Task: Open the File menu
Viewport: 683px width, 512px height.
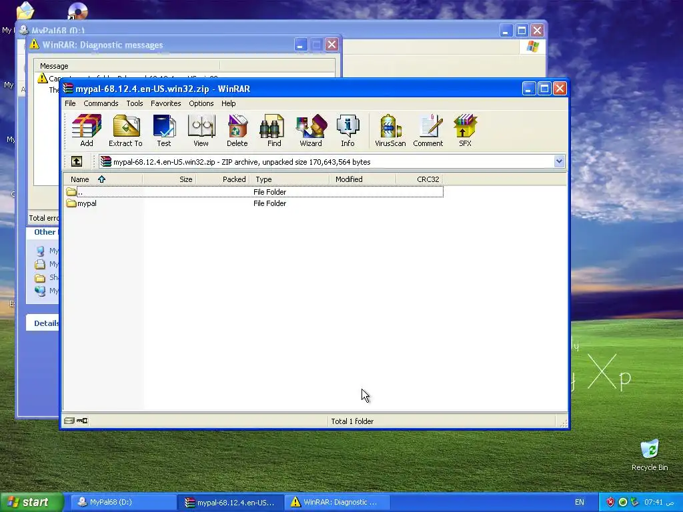Action: (x=70, y=103)
